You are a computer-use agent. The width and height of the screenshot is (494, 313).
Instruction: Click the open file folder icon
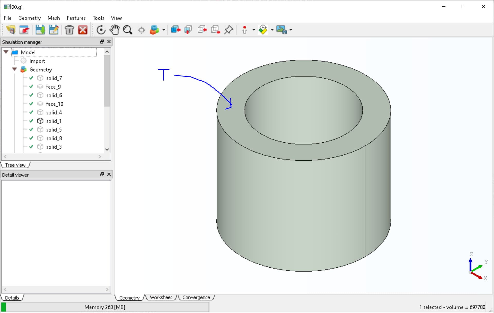(11, 30)
